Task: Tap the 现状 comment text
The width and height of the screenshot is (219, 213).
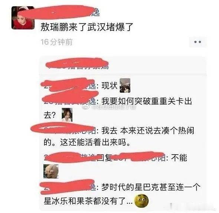Action: pyautogui.click(x=109, y=85)
